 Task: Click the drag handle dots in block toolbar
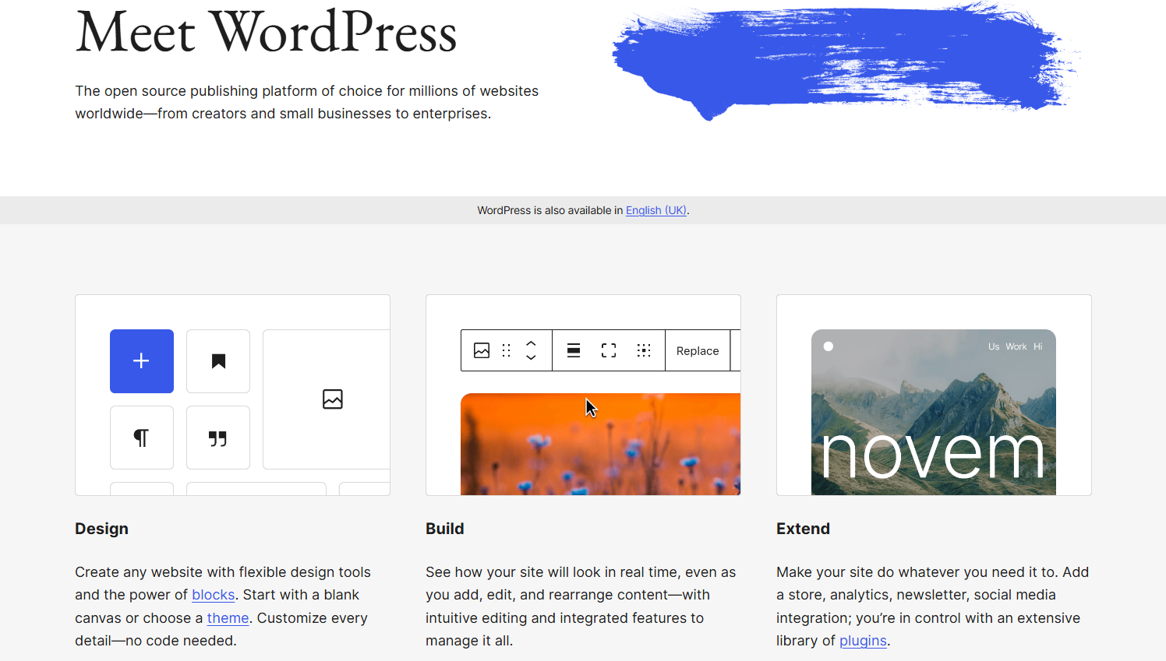coord(506,350)
